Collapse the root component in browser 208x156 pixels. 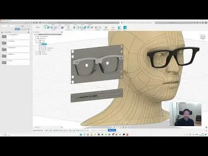(35, 34)
